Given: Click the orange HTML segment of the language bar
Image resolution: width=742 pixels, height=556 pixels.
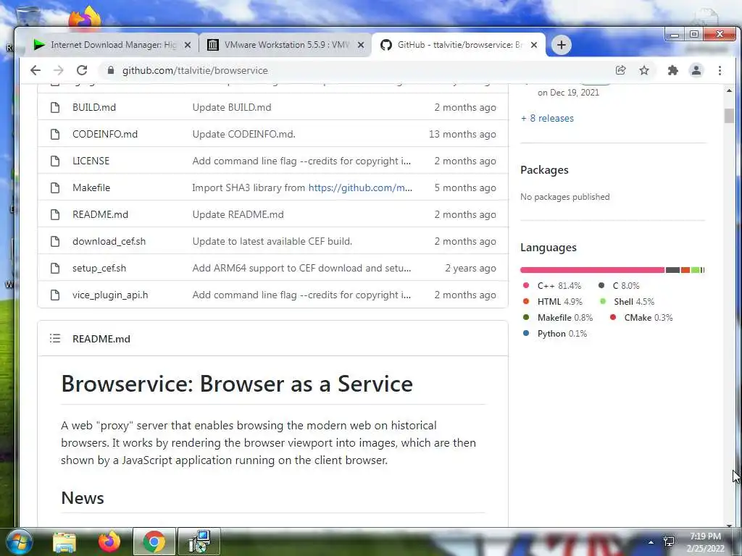Looking at the screenshot, I should (685, 270).
